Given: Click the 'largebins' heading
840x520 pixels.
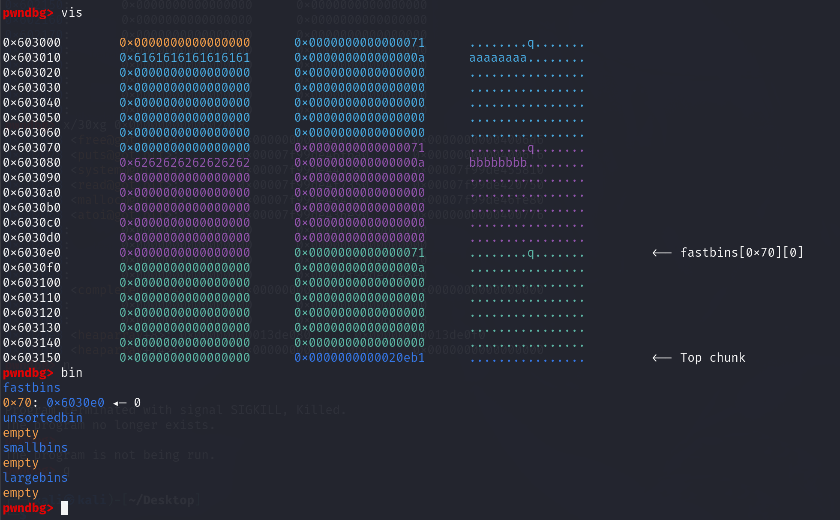Looking at the screenshot, I should [35, 478].
